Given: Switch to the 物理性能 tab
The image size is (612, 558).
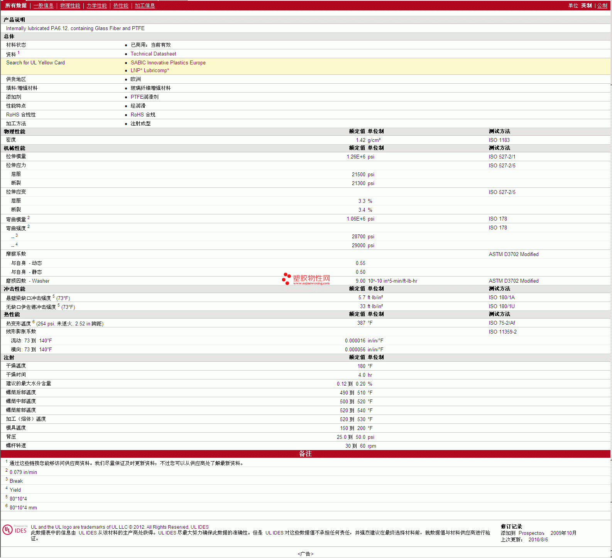Looking at the screenshot, I should coord(70,5).
